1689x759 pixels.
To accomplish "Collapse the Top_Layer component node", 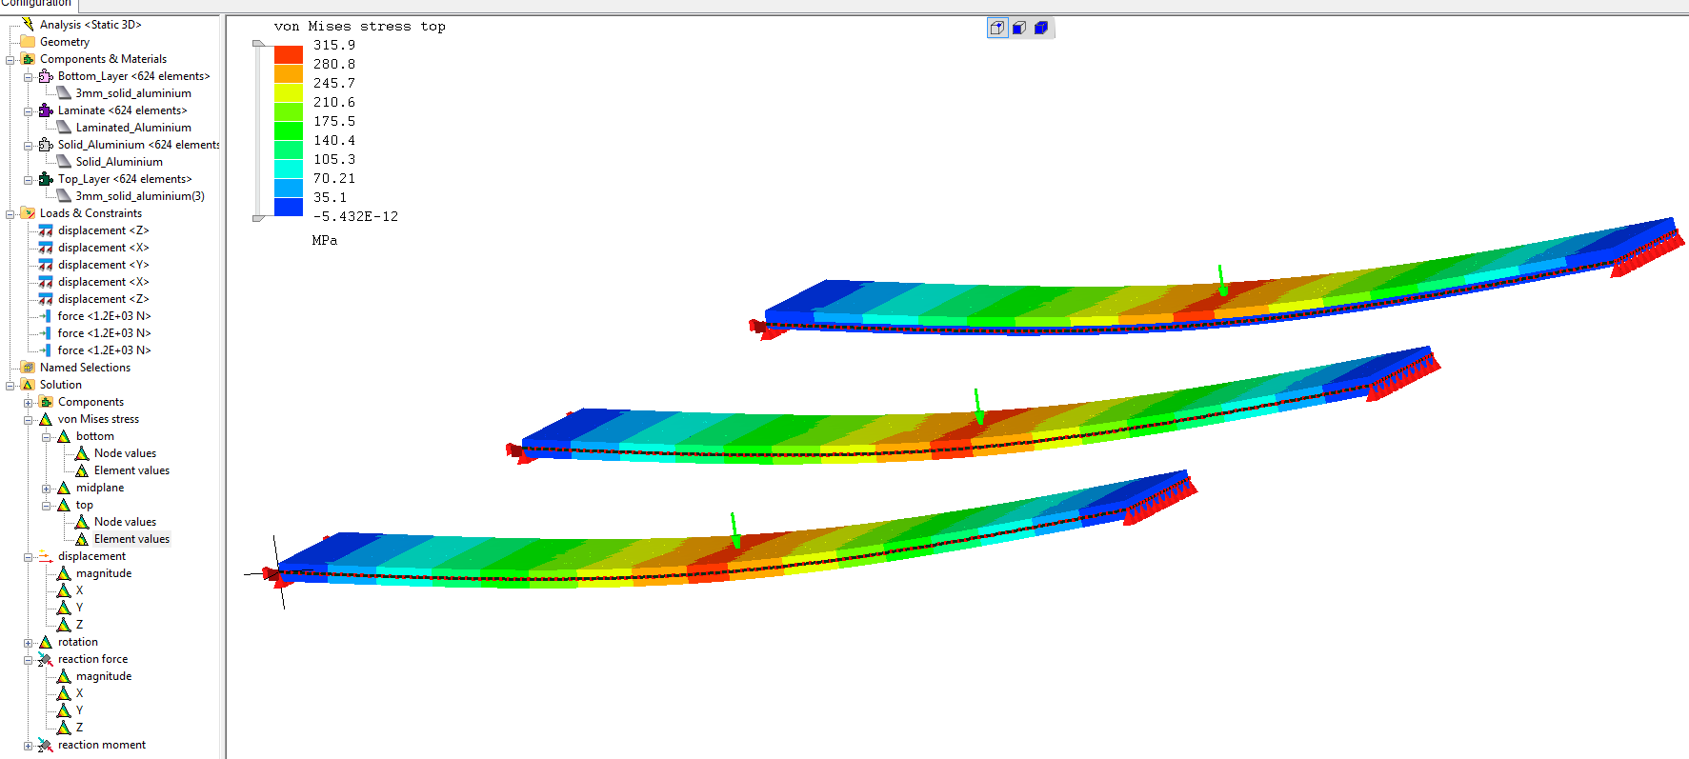I will coord(29,179).
